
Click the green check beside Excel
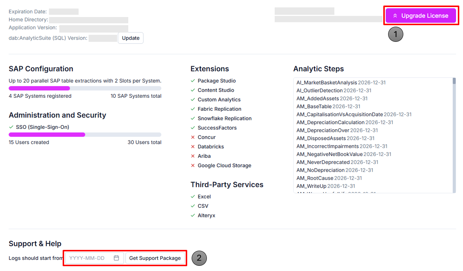point(193,197)
